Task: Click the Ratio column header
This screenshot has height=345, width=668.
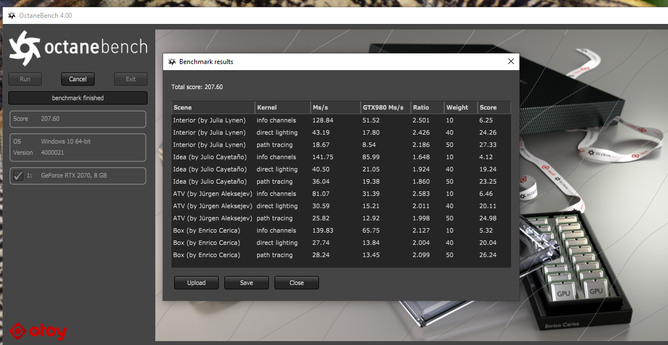Action: click(428, 107)
